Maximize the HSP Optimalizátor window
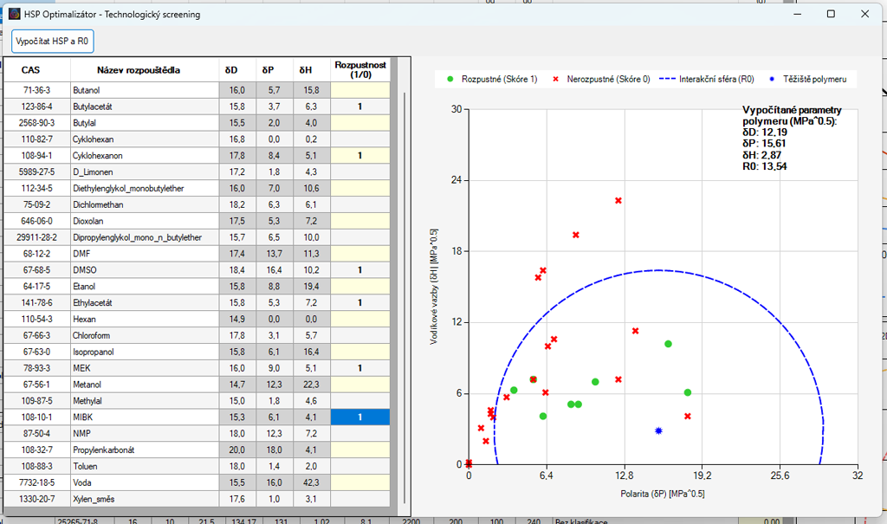This screenshot has height=524, width=887. [831, 14]
